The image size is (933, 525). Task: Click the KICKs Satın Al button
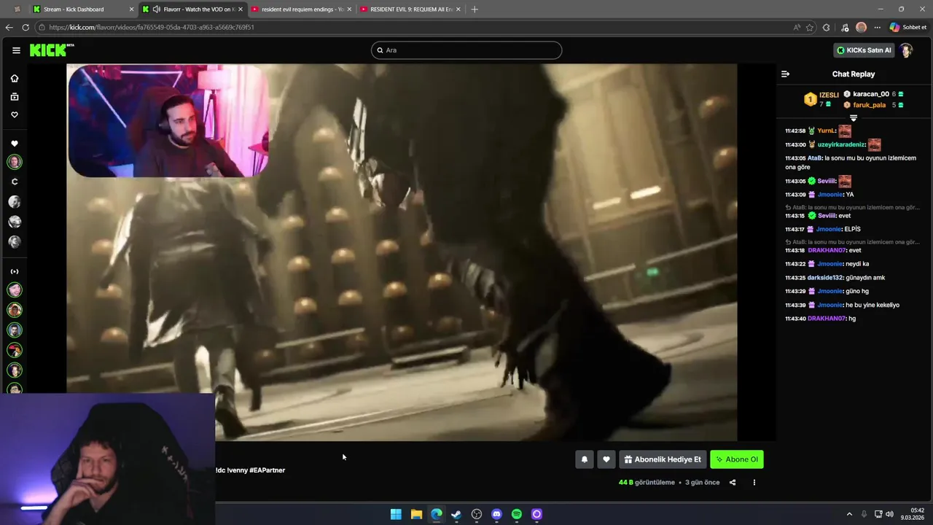click(x=864, y=50)
